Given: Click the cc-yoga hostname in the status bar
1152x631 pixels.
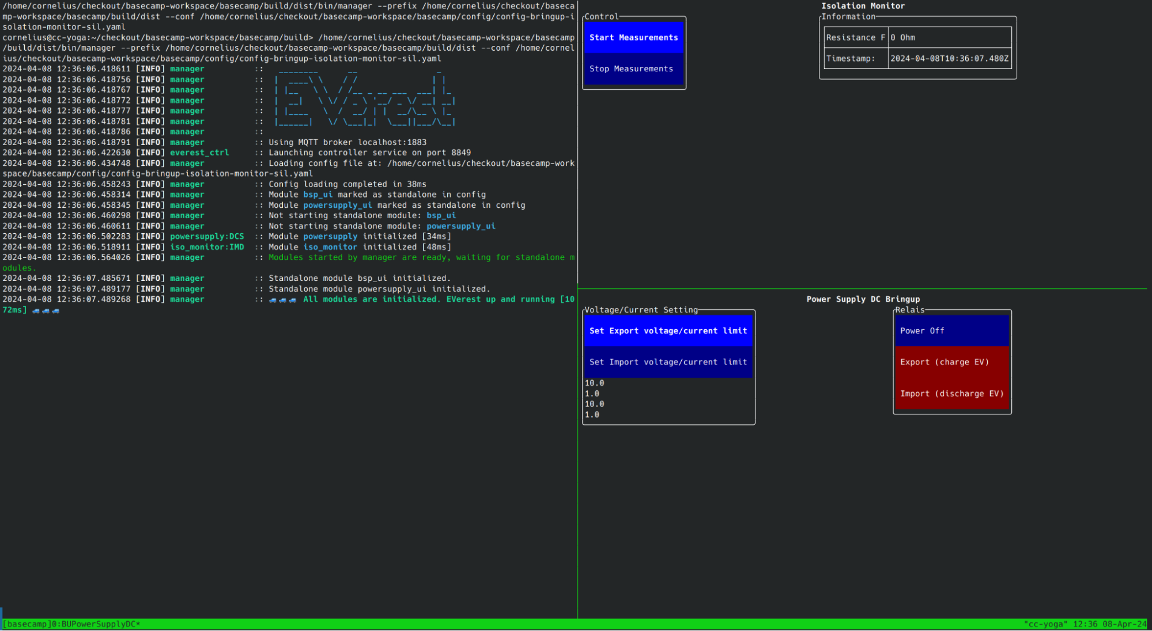Looking at the screenshot, I should (1043, 623).
